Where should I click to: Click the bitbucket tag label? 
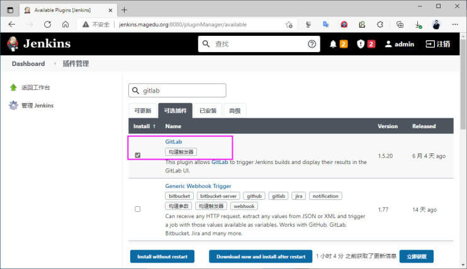coord(179,196)
